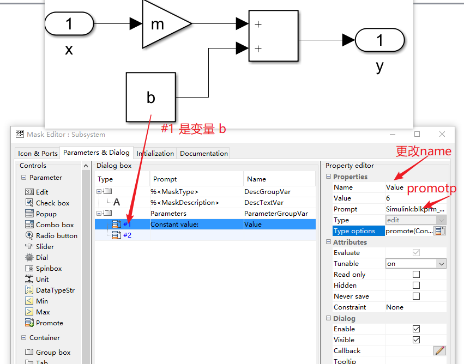Switch to the Documentation tab

tap(203, 154)
